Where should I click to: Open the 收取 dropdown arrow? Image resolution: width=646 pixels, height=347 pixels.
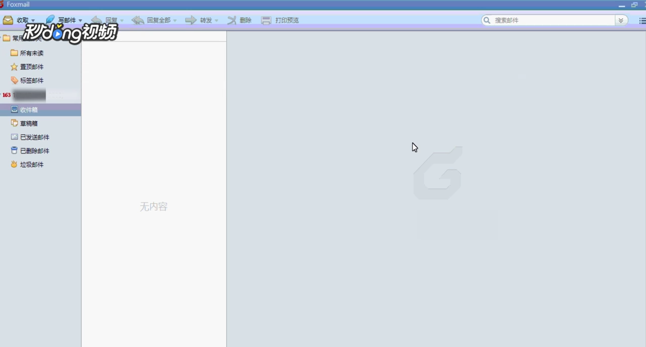coord(33,21)
